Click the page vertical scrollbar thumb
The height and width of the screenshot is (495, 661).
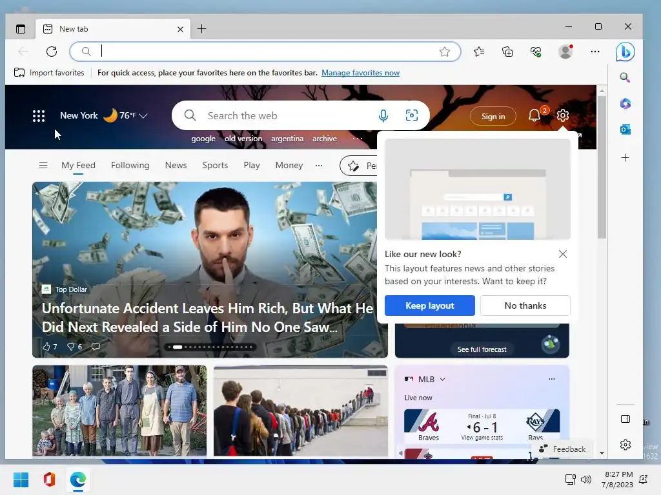(602, 168)
